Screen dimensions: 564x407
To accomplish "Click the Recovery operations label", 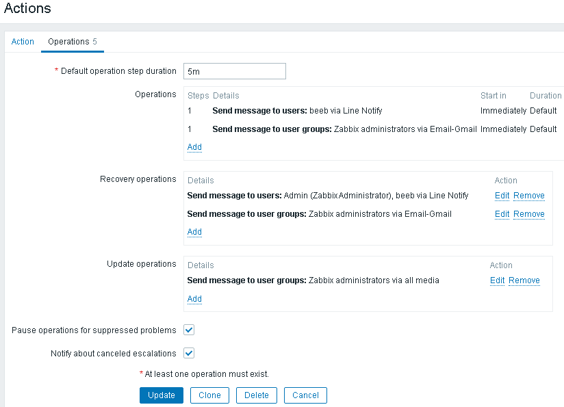I will click(x=138, y=179).
